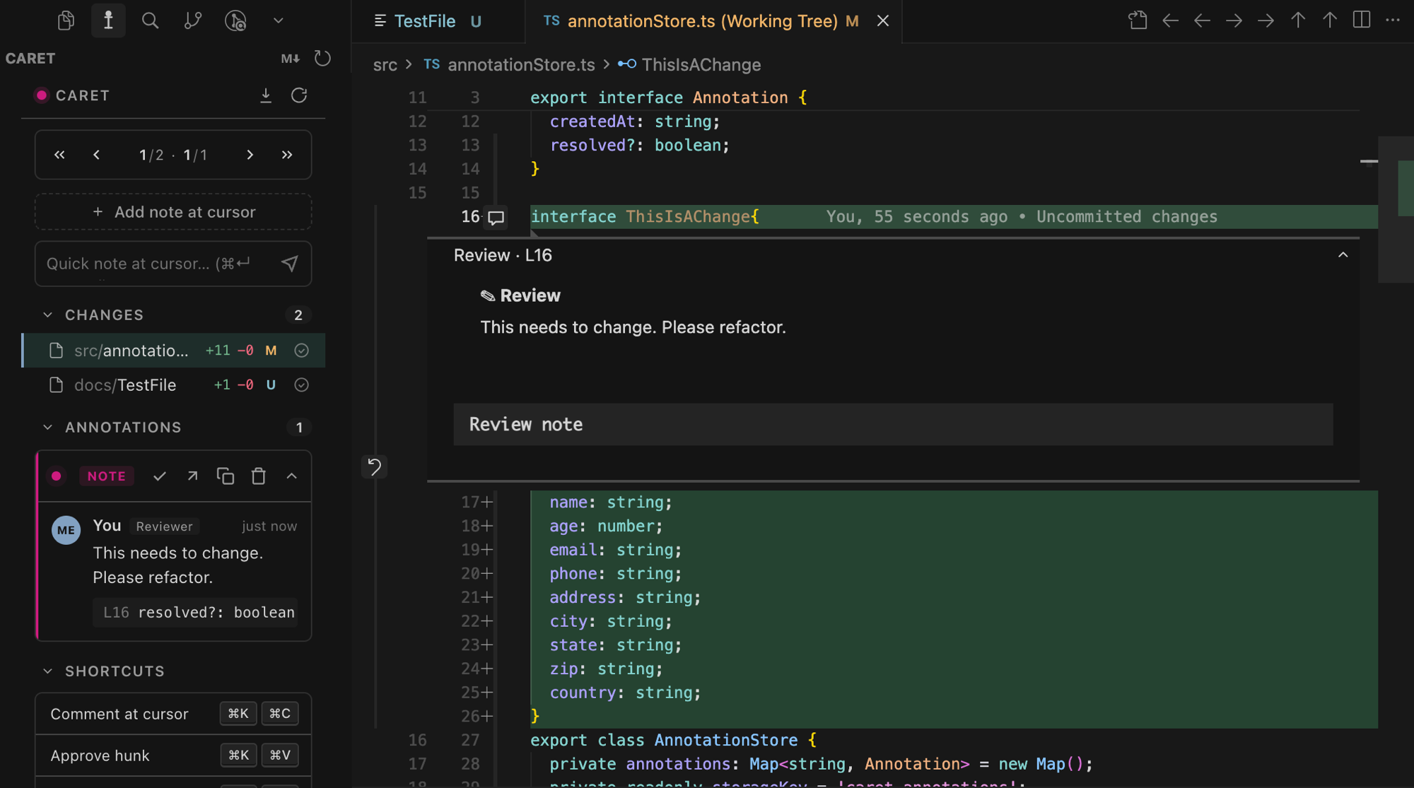Collapse the SHORTCUTS section
Viewport: 1414px width, 788px height.
(x=47, y=671)
